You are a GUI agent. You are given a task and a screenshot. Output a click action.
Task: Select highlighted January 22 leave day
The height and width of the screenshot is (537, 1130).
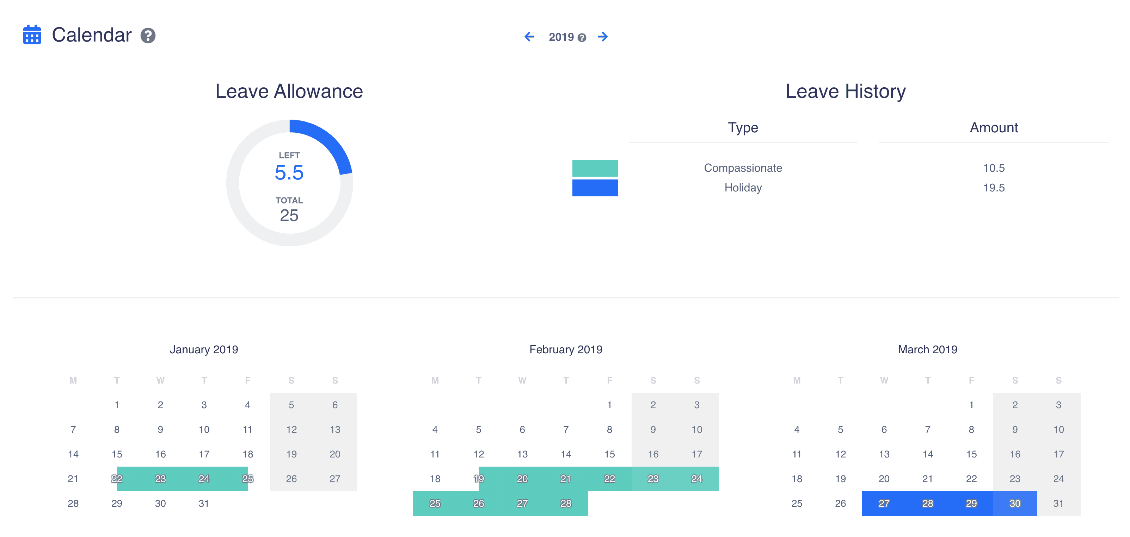117,479
